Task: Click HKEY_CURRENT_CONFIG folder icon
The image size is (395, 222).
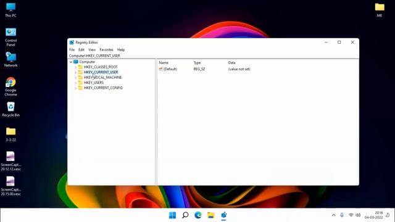Action: 80,88
